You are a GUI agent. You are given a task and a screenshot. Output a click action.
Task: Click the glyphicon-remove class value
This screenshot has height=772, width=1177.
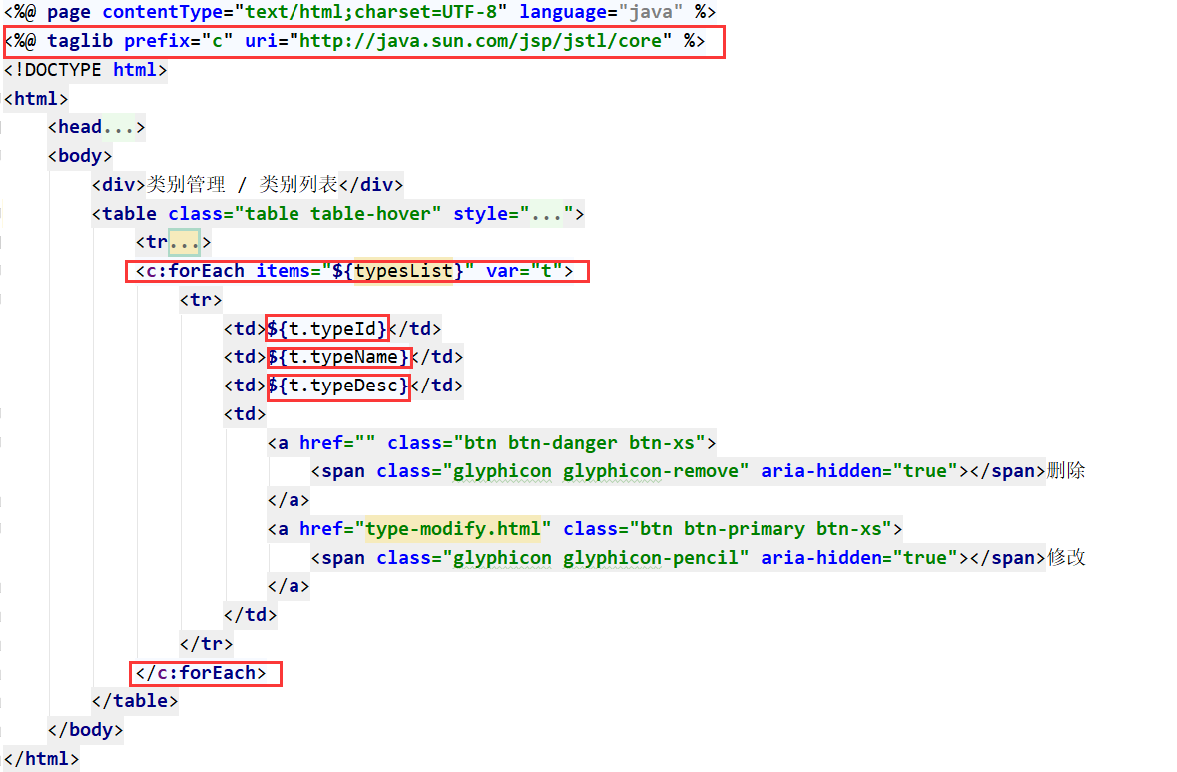tap(601, 471)
